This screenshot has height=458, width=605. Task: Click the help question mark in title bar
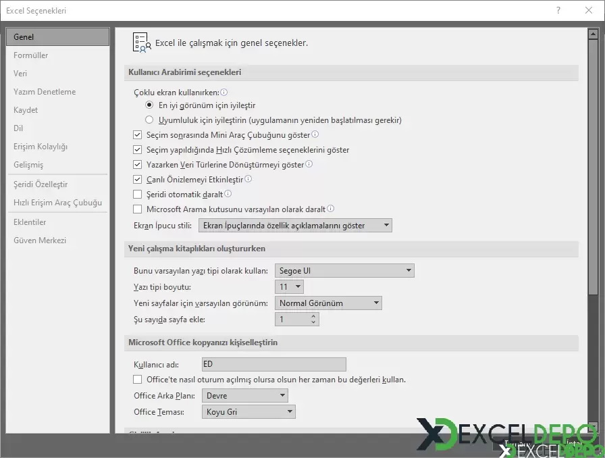[558, 10]
